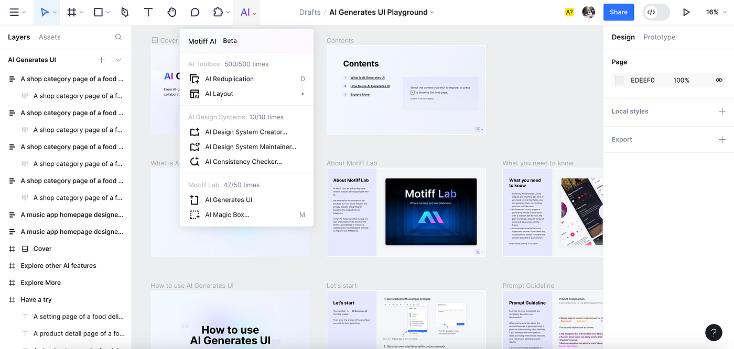The width and height of the screenshot is (734, 349).
Task: Select the Cover layer row
Action: pos(66,249)
